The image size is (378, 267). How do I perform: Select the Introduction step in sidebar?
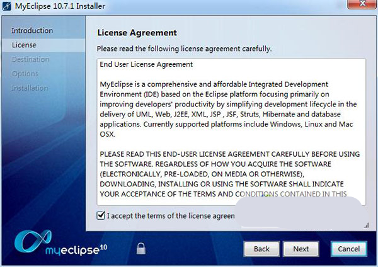pyautogui.click(x=32, y=31)
